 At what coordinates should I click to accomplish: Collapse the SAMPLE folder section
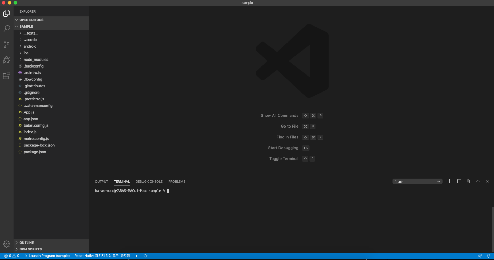click(x=51, y=26)
